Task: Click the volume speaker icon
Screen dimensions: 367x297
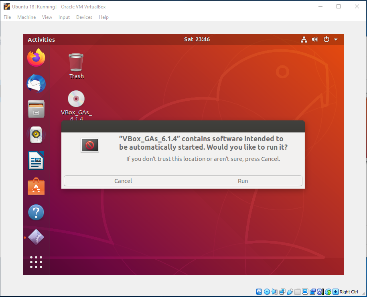Action: coord(315,39)
